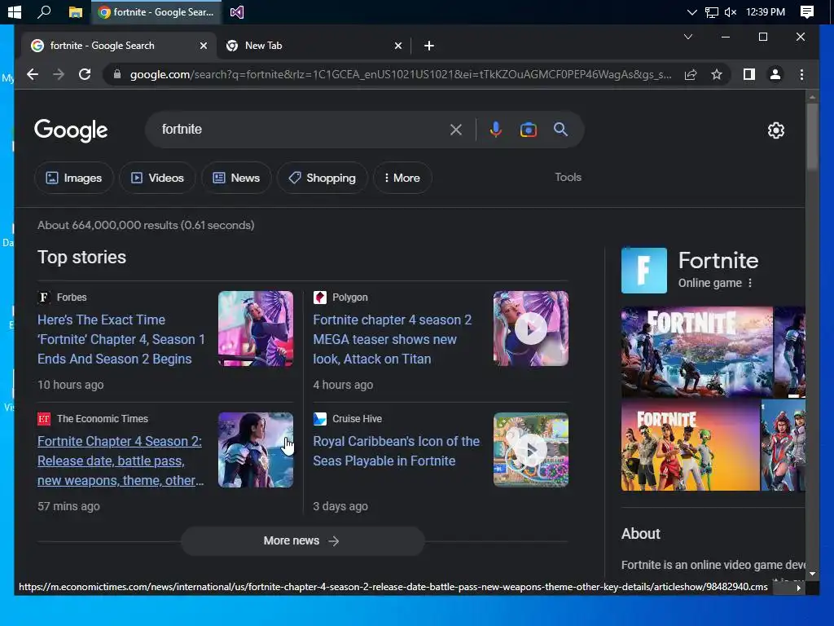Open the Chrome profile avatar icon
The image size is (834, 626).
[x=775, y=74]
